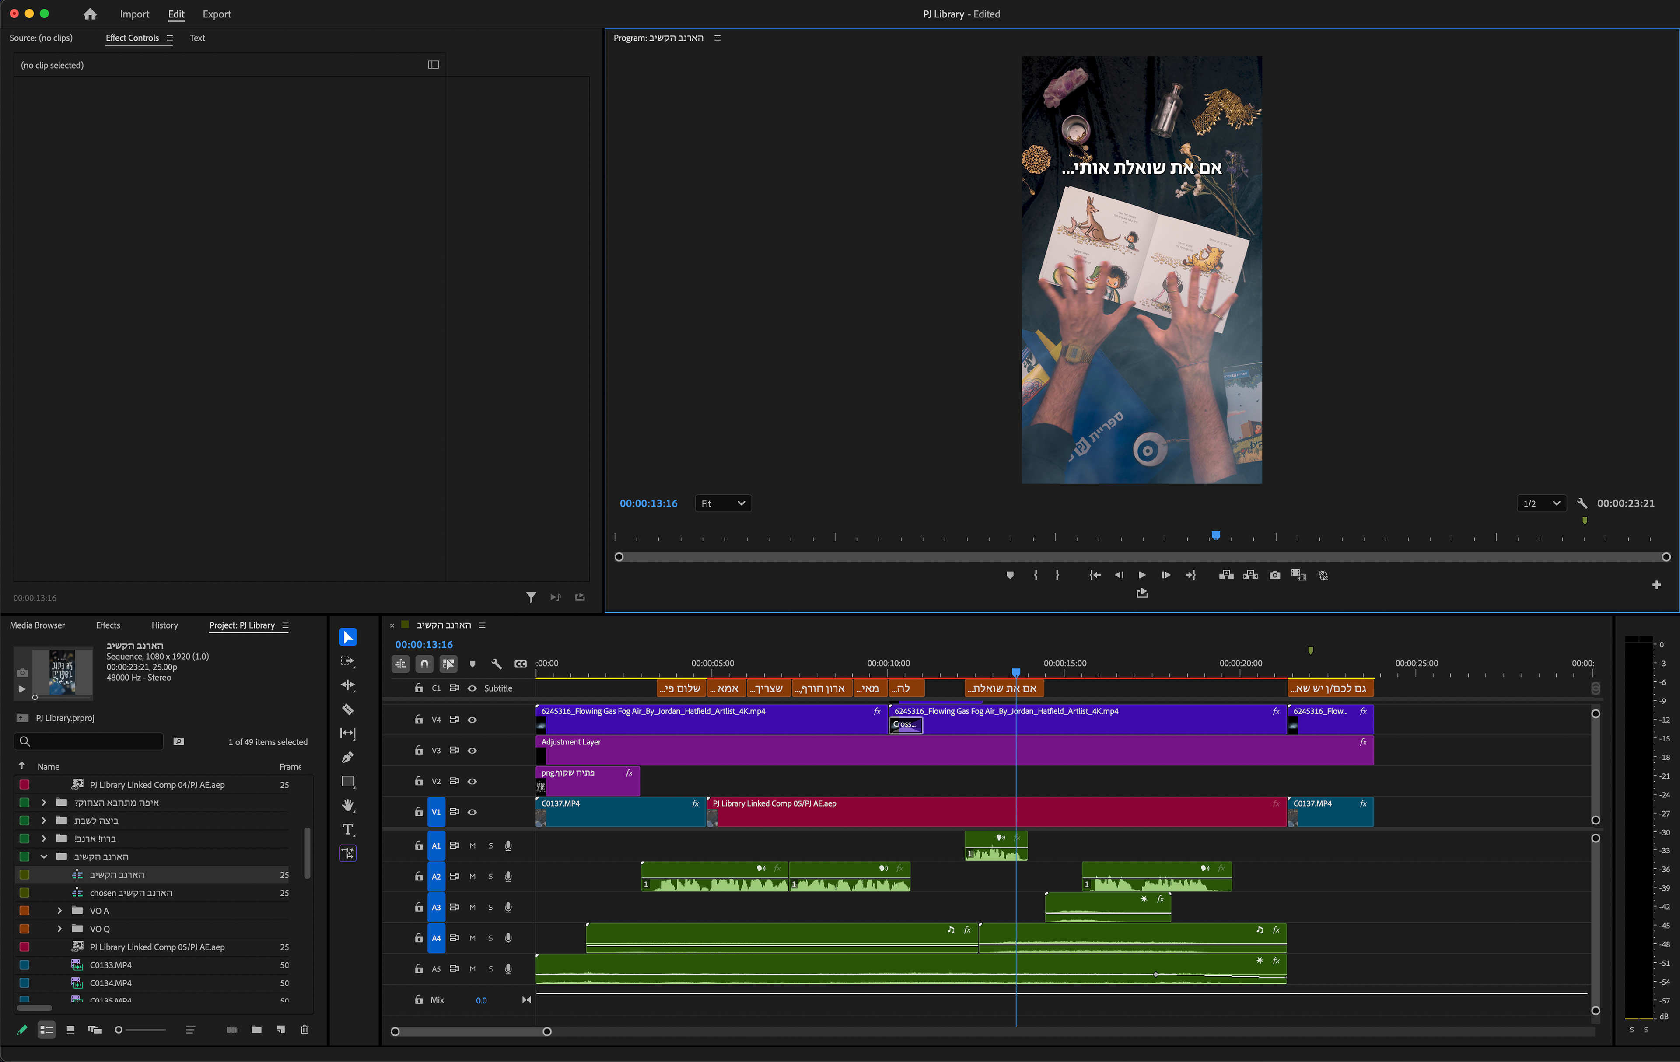This screenshot has height=1062, width=1680.
Task: Select the Slip tool
Action: coord(347,734)
